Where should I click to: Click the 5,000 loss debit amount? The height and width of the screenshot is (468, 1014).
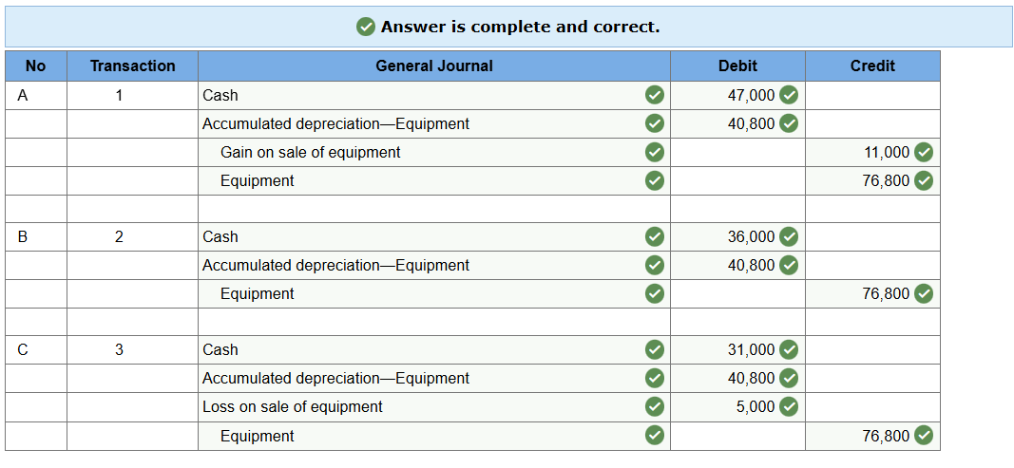click(x=756, y=406)
